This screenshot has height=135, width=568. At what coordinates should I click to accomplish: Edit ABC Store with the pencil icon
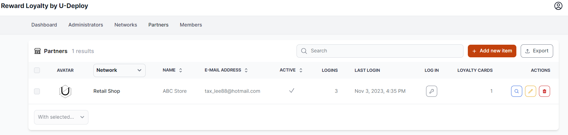click(x=530, y=91)
